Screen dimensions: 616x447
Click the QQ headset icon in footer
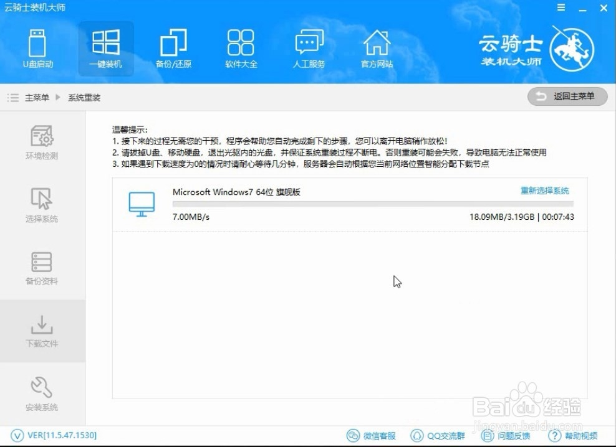(x=417, y=436)
